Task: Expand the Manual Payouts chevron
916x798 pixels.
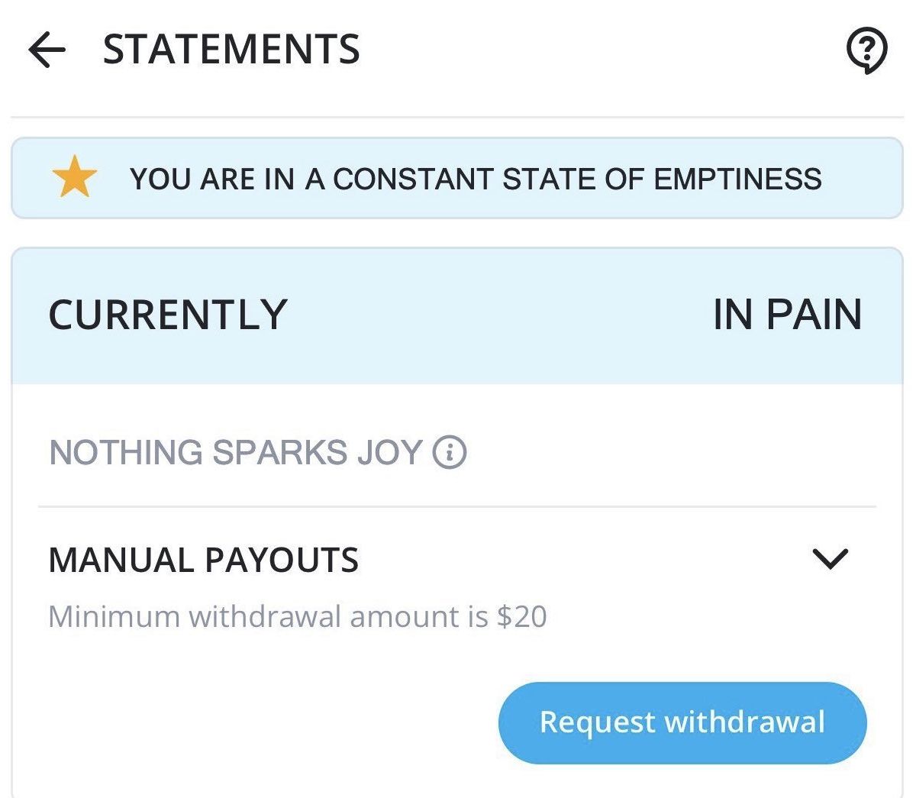Action: click(x=830, y=559)
